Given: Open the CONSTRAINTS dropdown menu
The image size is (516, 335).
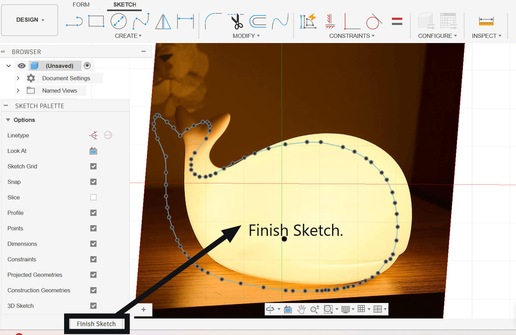Looking at the screenshot, I should tap(352, 36).
